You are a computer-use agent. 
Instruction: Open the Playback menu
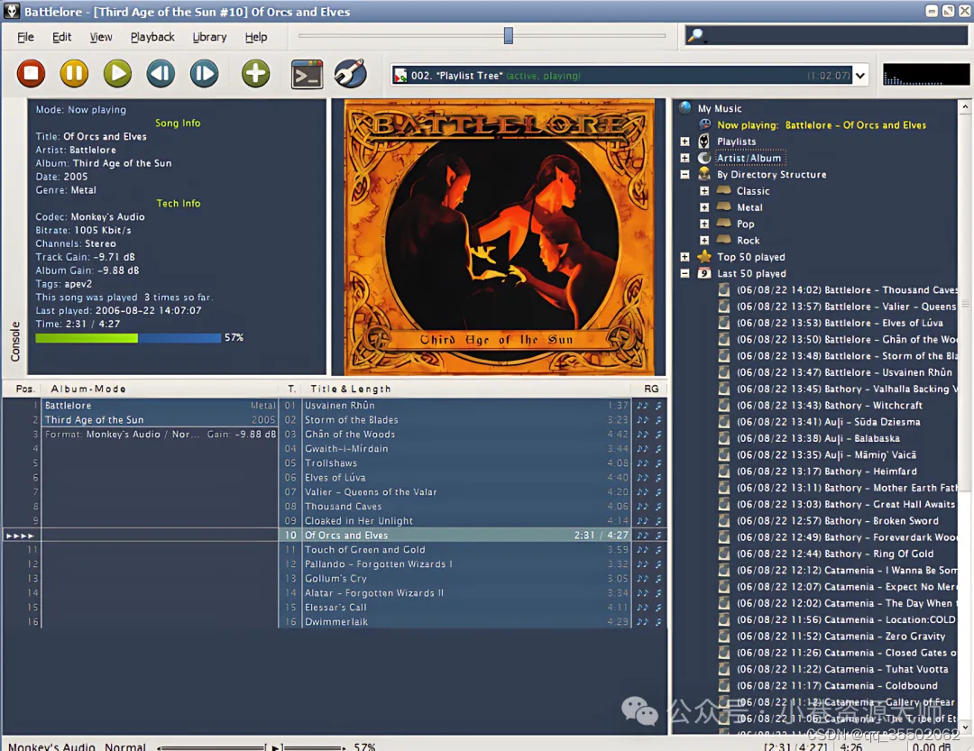(x=152, y=37)
